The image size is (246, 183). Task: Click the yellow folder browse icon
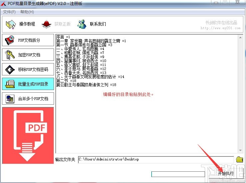239,159
